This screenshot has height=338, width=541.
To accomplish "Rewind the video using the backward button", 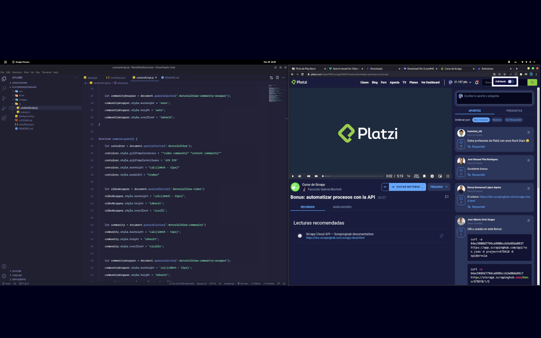I will [309, 176].
